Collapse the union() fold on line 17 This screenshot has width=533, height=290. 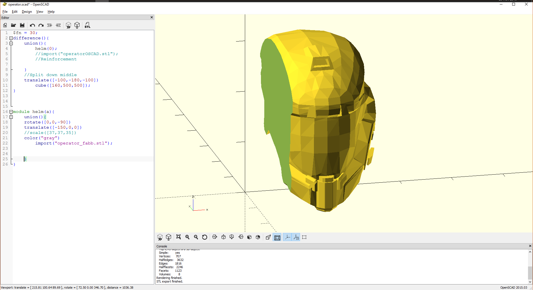point(11,117)
